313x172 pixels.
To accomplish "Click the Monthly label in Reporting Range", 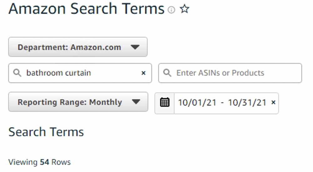I will point(105,102).
